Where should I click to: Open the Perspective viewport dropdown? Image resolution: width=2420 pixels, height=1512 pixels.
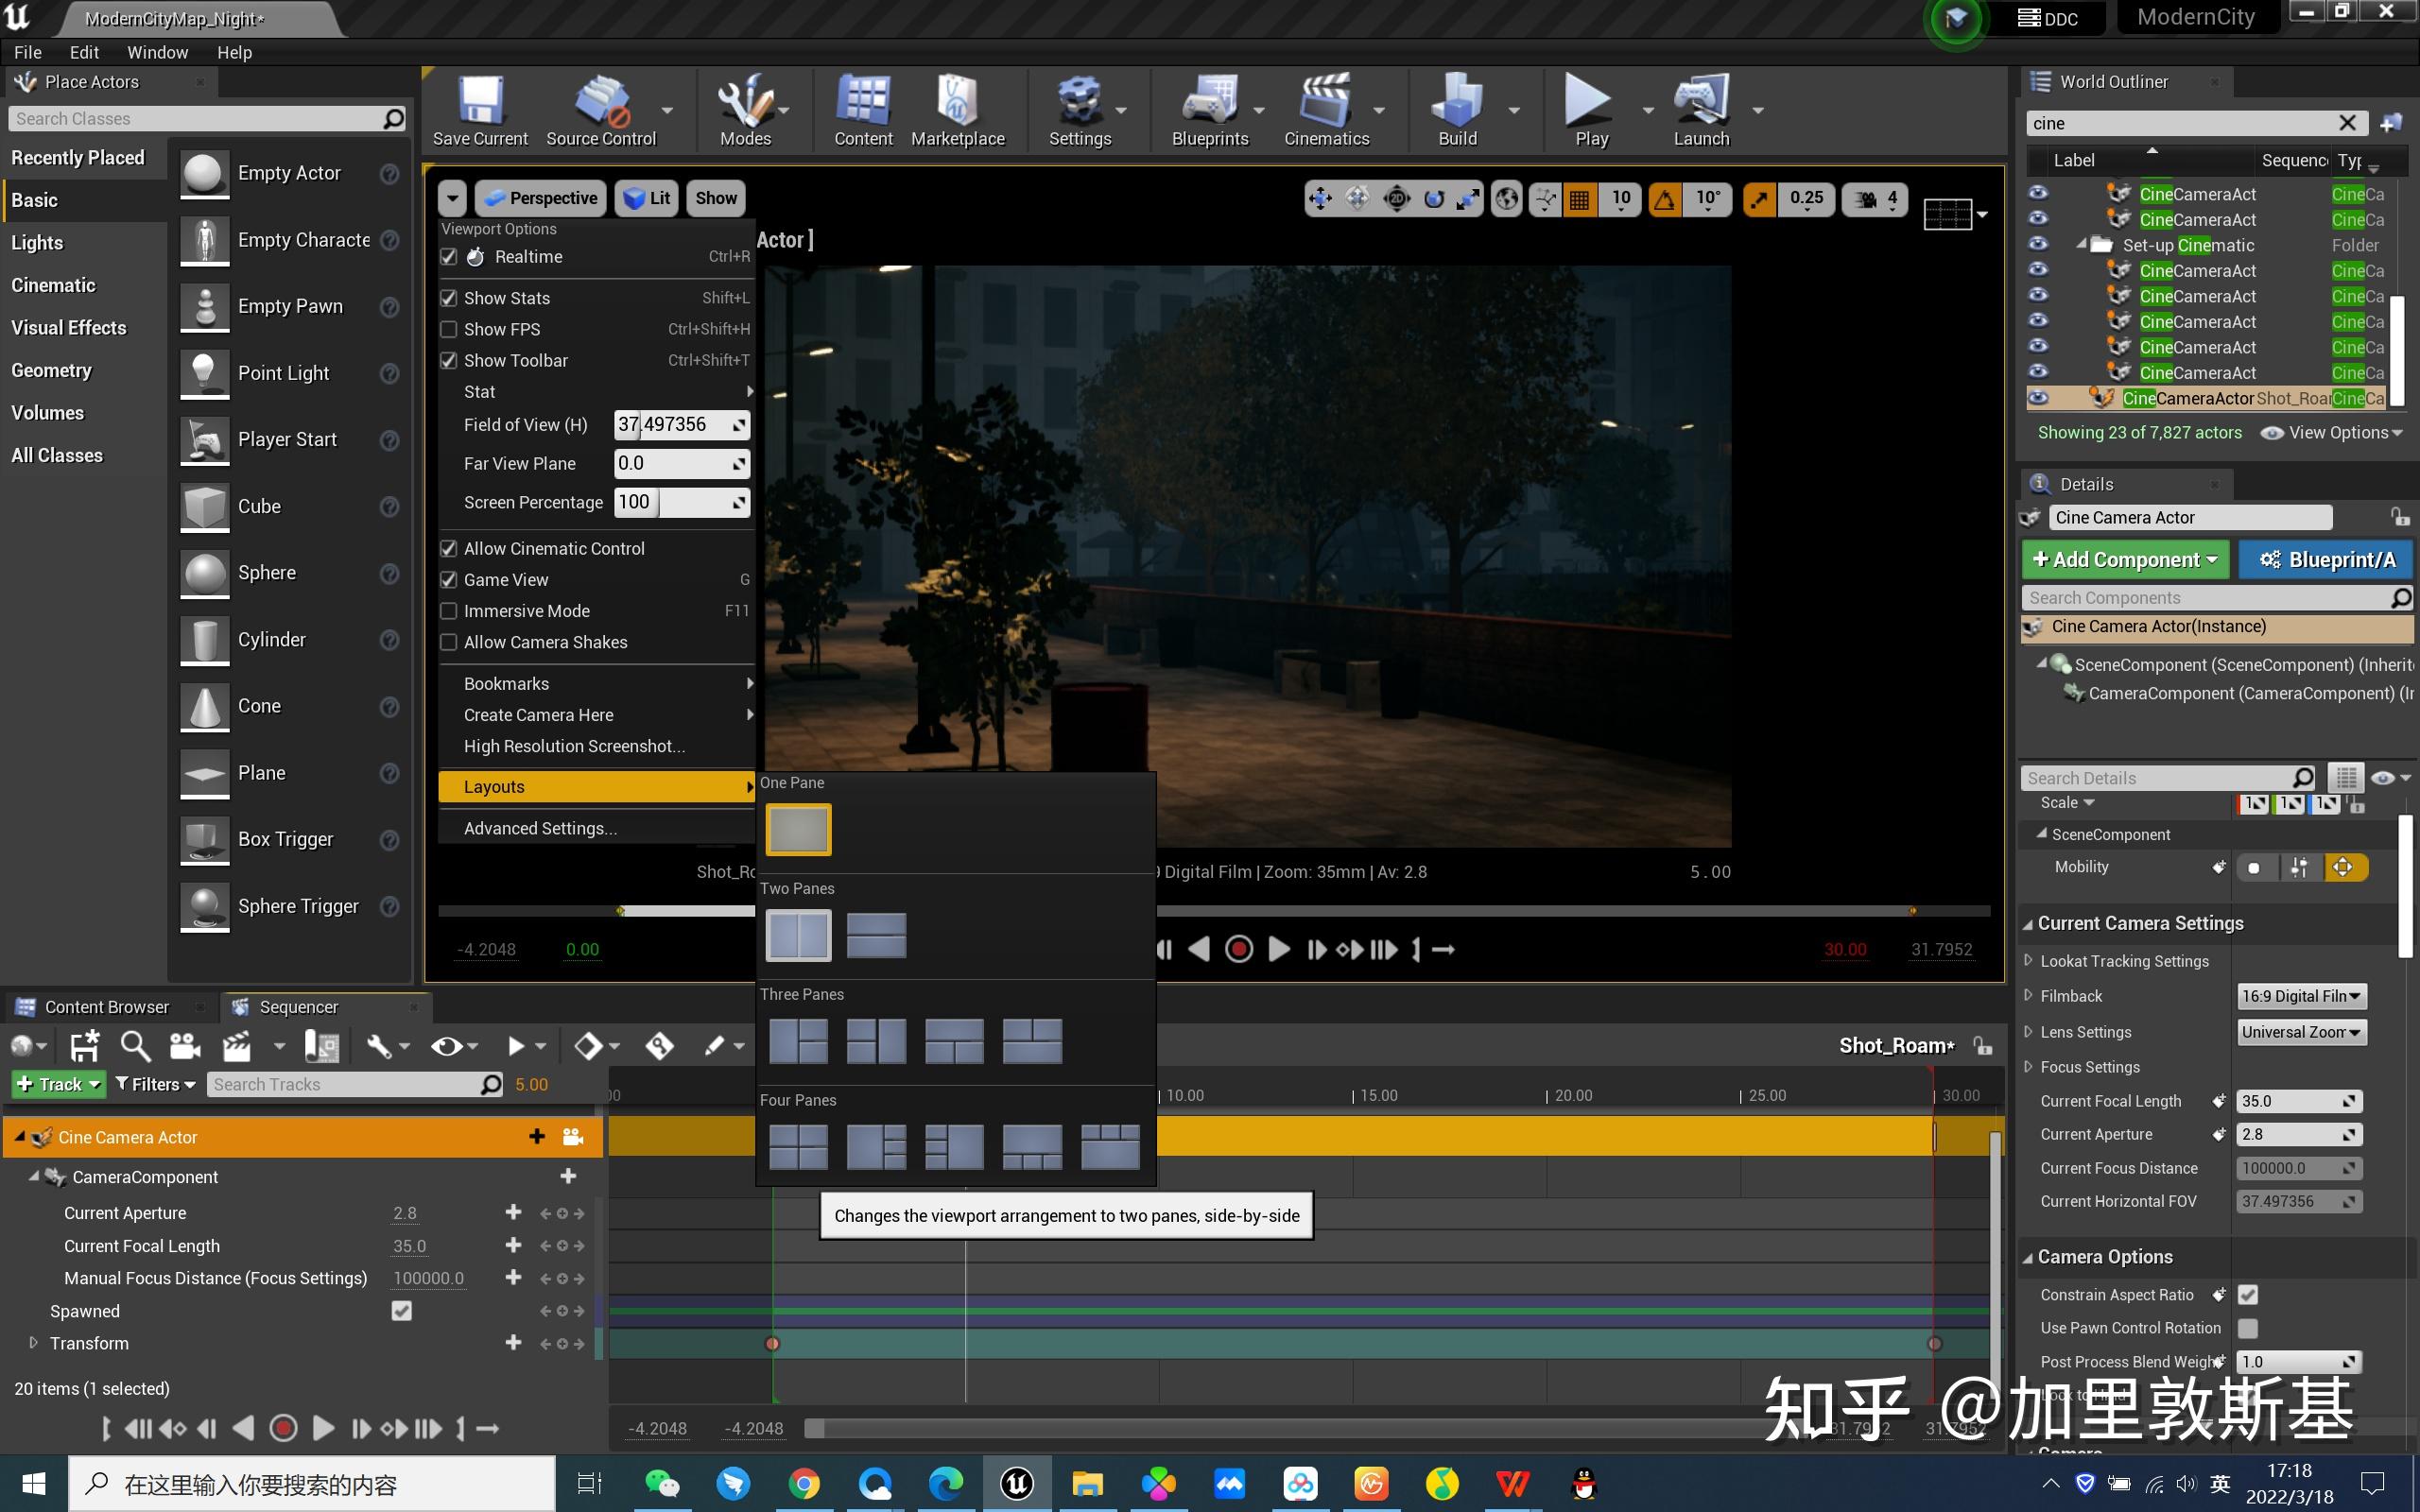point(541,197)
